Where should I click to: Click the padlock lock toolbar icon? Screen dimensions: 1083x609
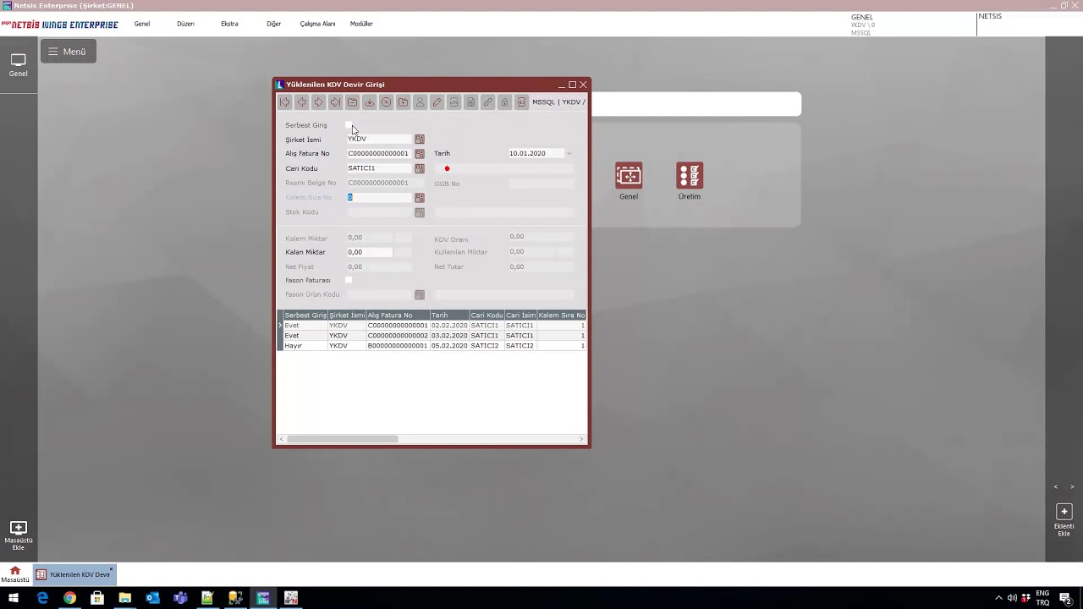tap(505, 102)
